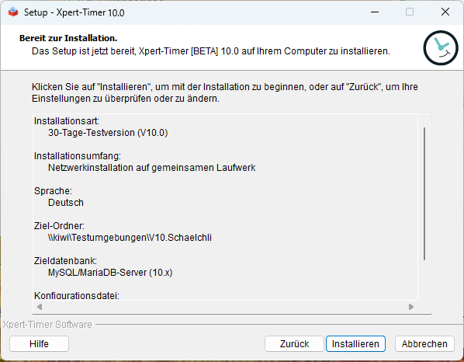Image resolution: width=464 pixels, height=362 pixels.
Task: Click the 'Deutsch' language value
Action: [66, 203]
